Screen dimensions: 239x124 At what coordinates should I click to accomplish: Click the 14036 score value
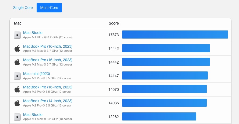point(114,103)
